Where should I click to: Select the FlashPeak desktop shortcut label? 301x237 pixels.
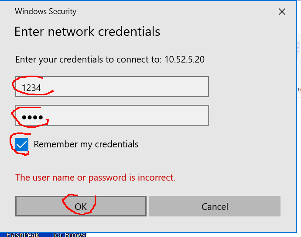pyautogui.click(x=23, y=235)
